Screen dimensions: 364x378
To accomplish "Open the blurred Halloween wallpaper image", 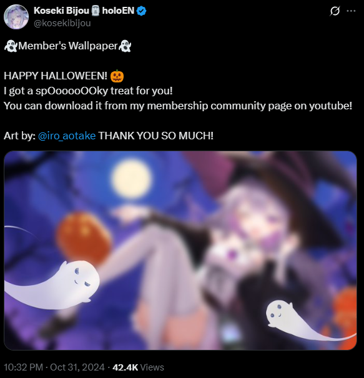I will coord(180,251).
